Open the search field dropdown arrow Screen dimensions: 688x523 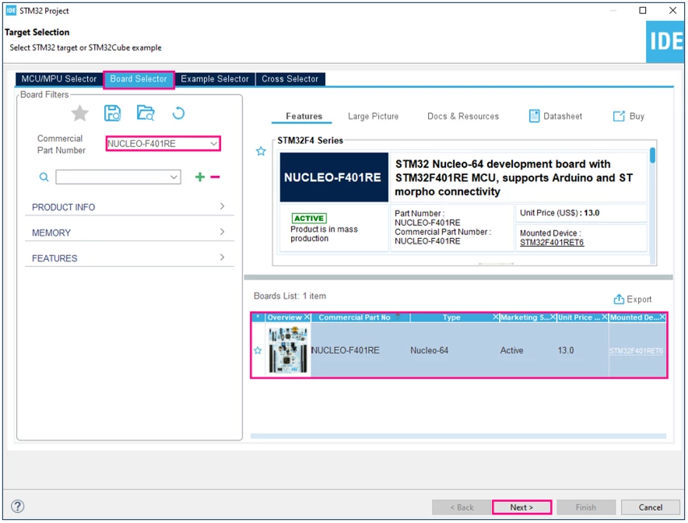(174, 177)
